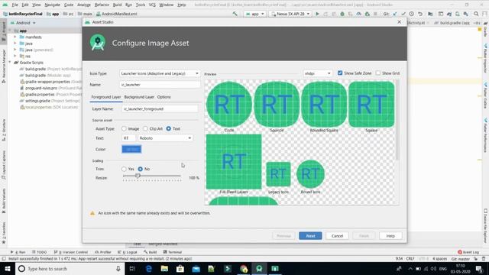Select Text asset type radio

point(168,128)
